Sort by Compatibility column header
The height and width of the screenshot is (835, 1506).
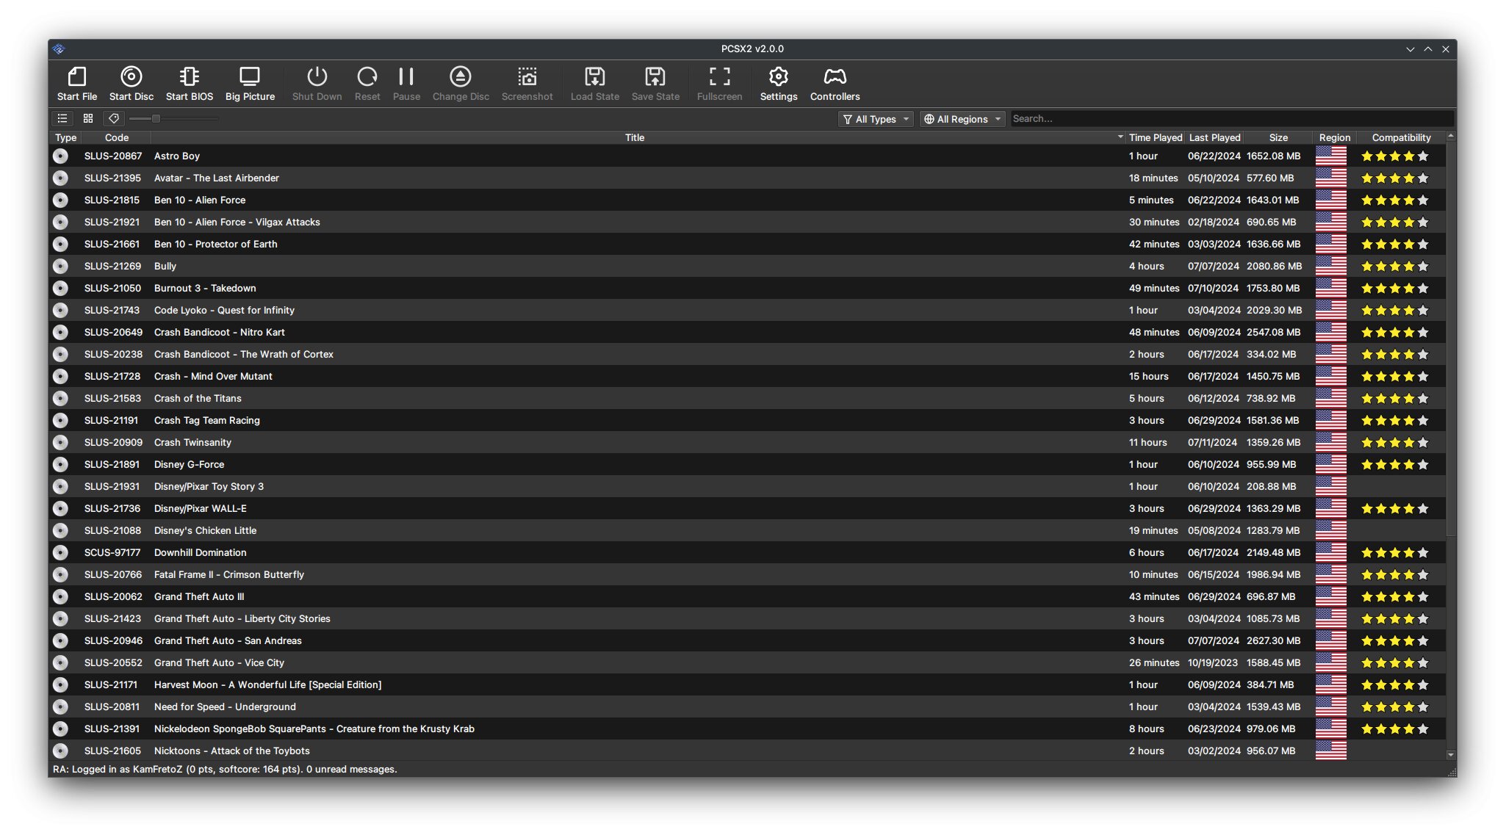[x=1401, y=137]
